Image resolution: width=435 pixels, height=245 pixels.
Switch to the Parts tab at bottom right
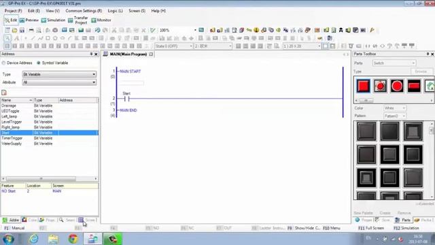[403, 220]
